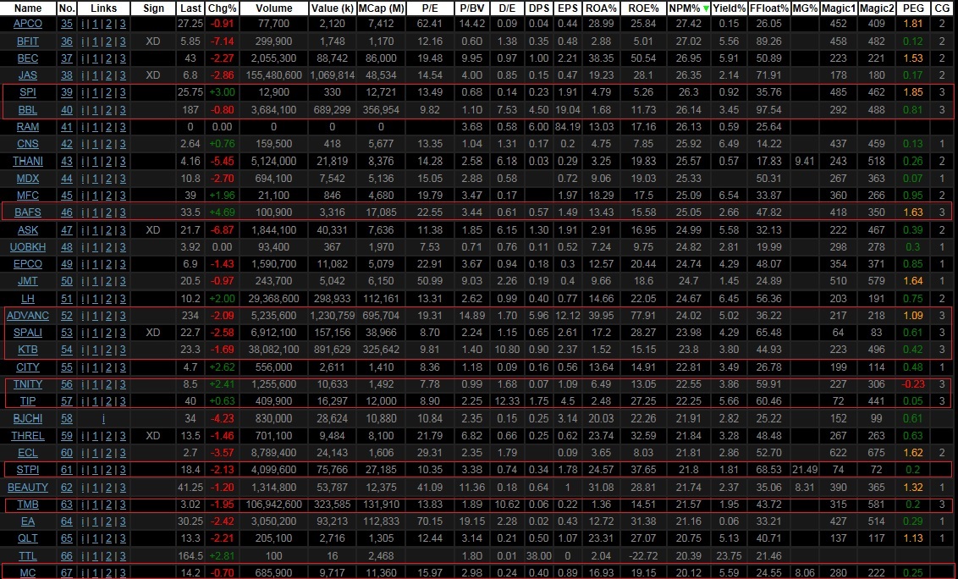Select TTL yield value '23.75'
The height and width of the screenshot is (579, 958).
click(x=729, y=556)
